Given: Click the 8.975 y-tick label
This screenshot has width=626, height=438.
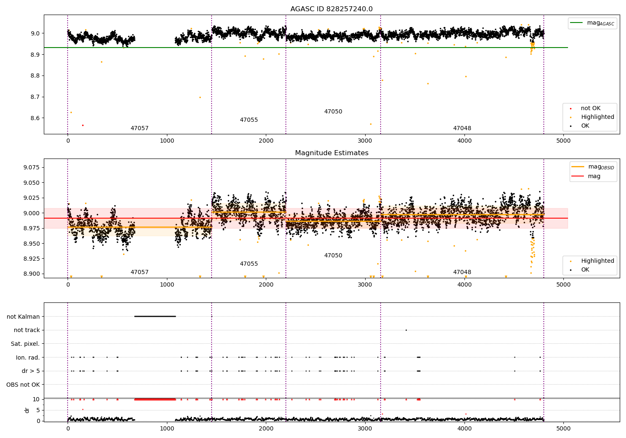Looking at the screenshot, I should [x=32, y=228].
